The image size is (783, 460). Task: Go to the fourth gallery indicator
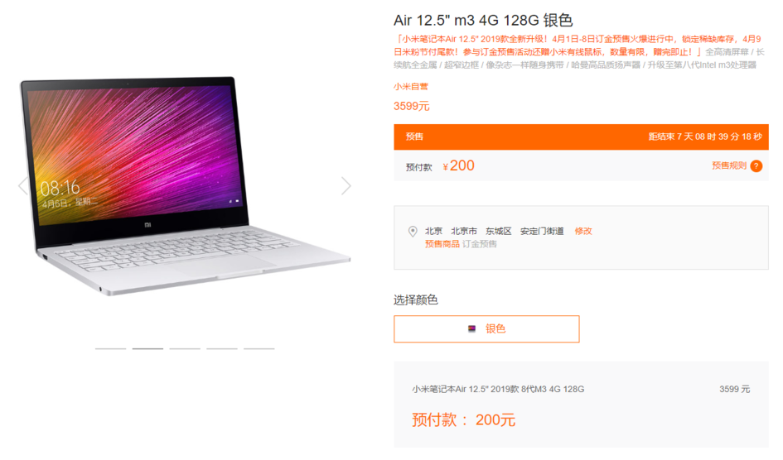pyautogui.click(x=222, y=348)
